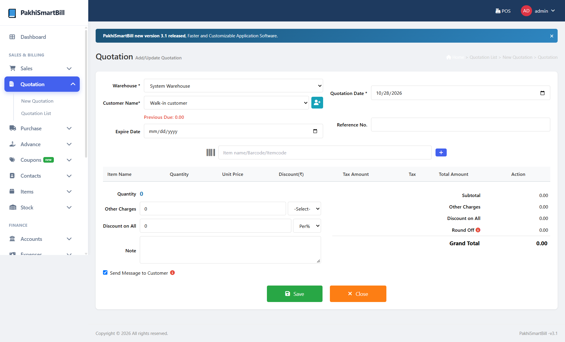Click Round Off info icon
Image resolution: width=565 pixels, height=342 pixels.
(x=478, y=230)
